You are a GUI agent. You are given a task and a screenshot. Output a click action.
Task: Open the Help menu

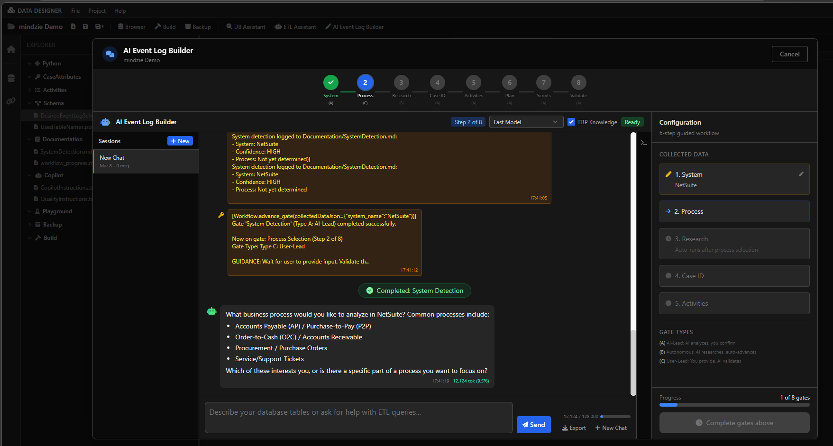(120, 10)
